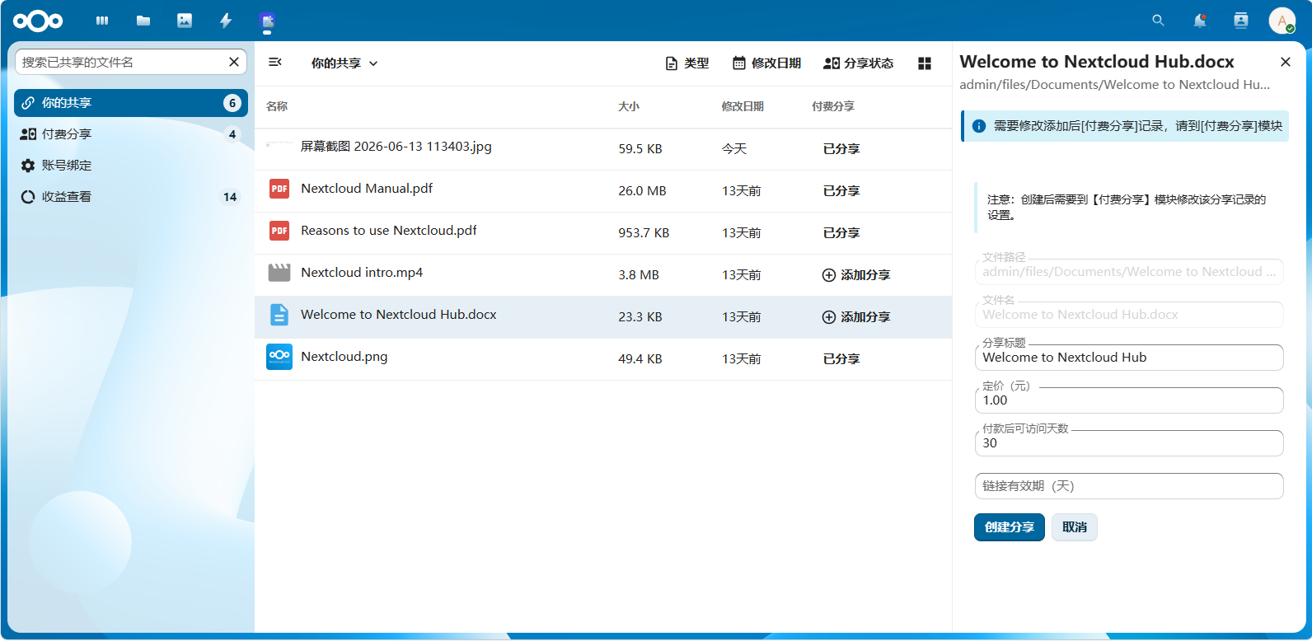Open the Photos app icon
Image resolution: width=1312 pixels, height=641 pixels.
(x=185, y=21)
